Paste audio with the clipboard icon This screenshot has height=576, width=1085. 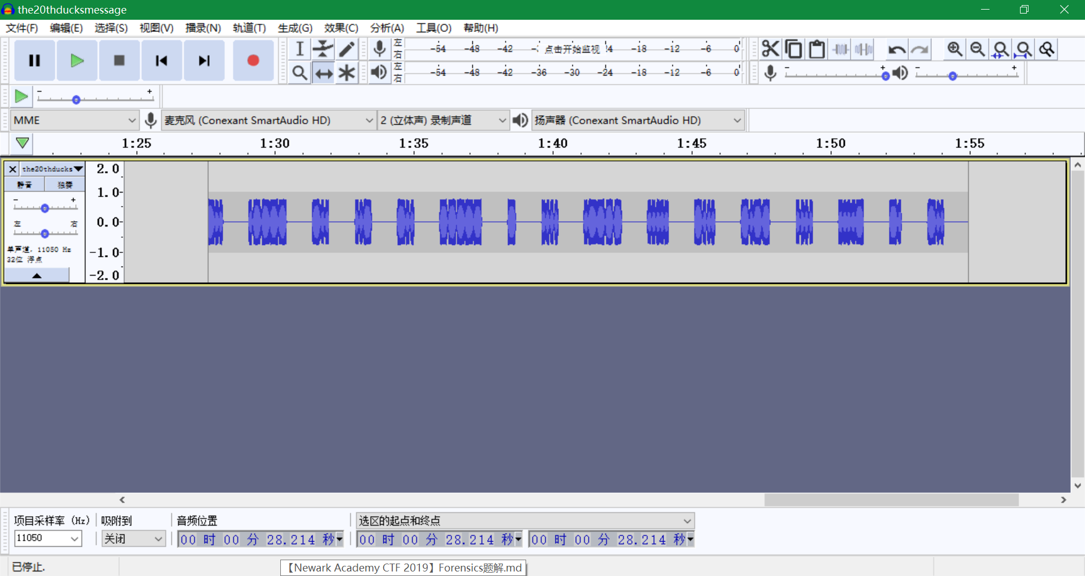click(x=817, y=49)
